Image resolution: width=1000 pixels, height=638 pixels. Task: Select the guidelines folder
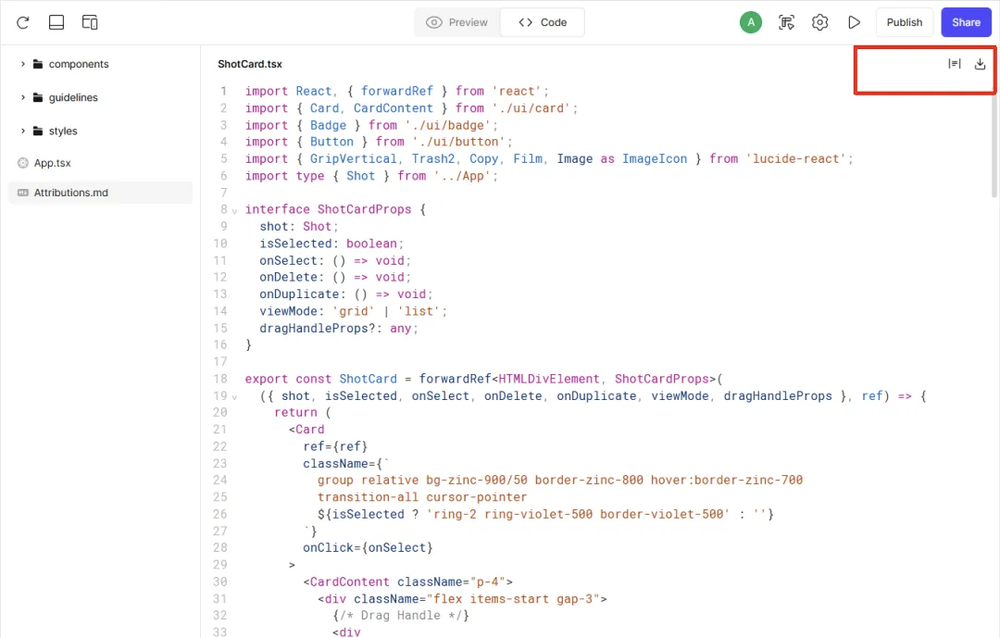(x=73, y=97)
